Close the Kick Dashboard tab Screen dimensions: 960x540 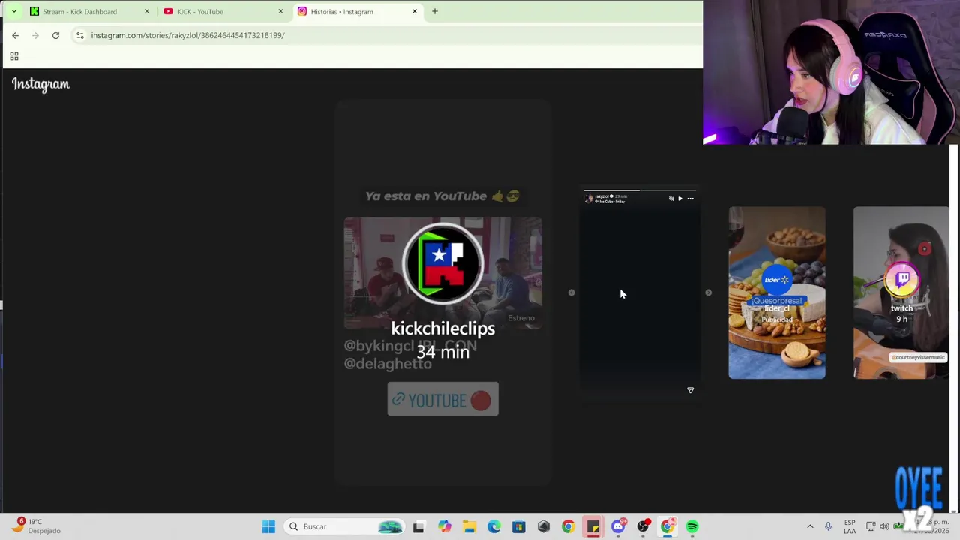coord(147,11)
